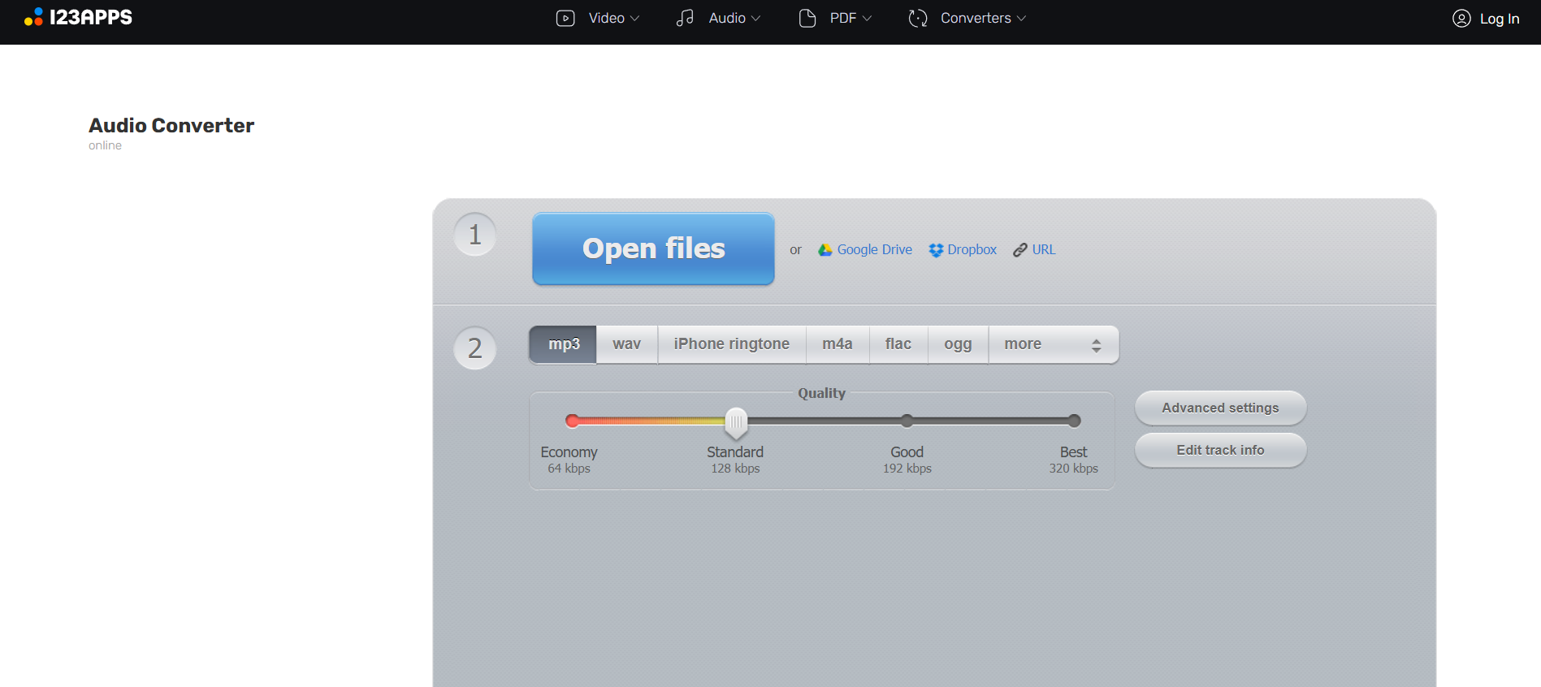Switch to iPhone ringtone format tab

click(x=731, y=344)
